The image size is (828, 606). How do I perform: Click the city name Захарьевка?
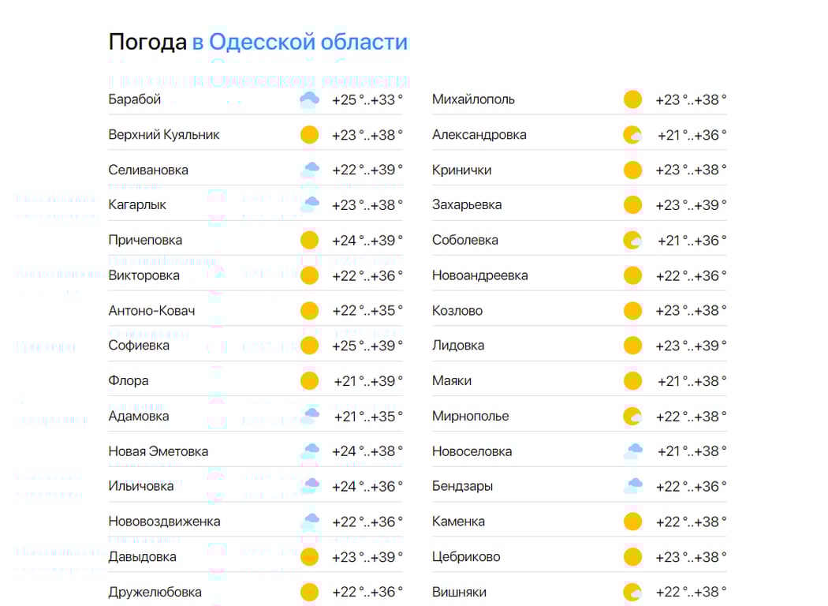(x=469, y=204)
